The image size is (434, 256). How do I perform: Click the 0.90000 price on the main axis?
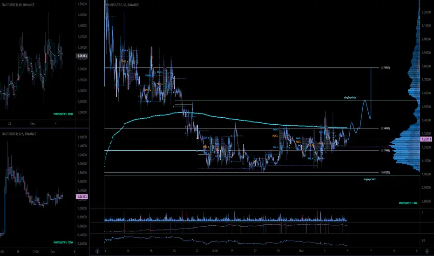(x=426, y=188)
